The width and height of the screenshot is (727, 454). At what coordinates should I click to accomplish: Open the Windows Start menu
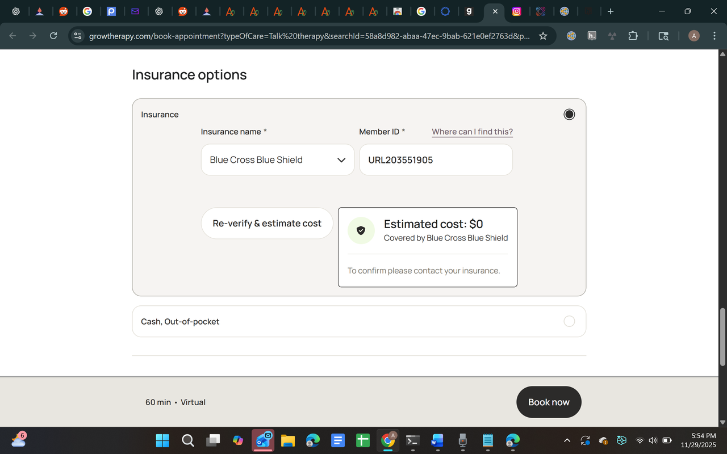click(x=162, y=440)
